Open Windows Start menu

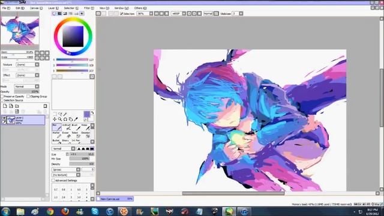[x=5, y=211]
